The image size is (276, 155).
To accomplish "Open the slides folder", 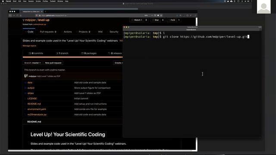I will 31,93.
